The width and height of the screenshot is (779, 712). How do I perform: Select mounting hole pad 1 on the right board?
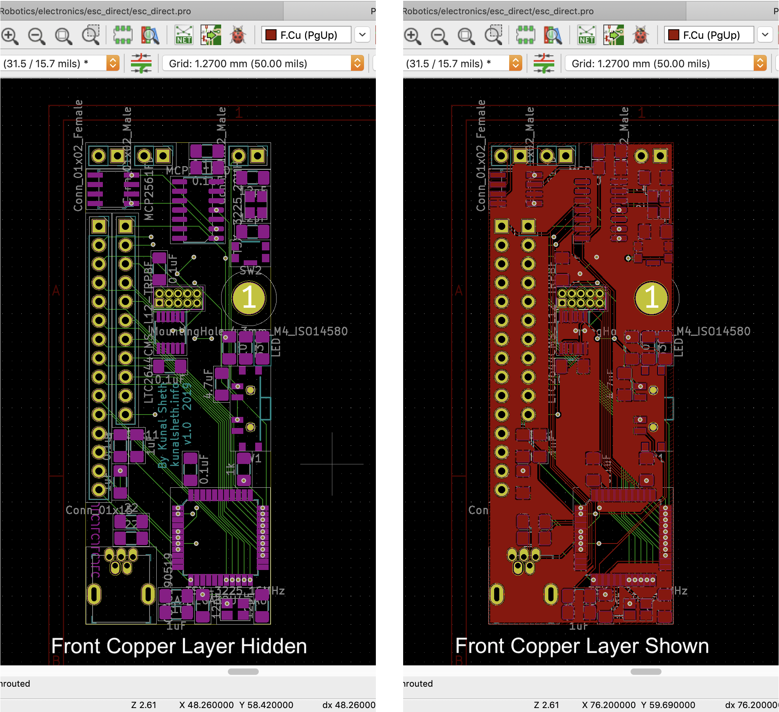[x=652, y=298]
